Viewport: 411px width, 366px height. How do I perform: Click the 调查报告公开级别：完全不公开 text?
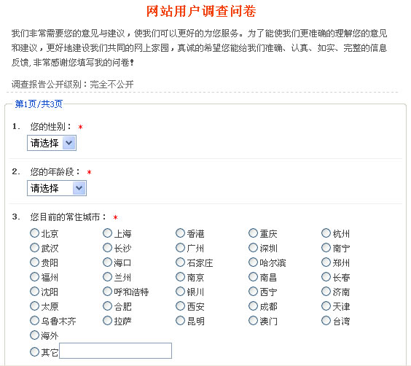click(x=73, y=85)
